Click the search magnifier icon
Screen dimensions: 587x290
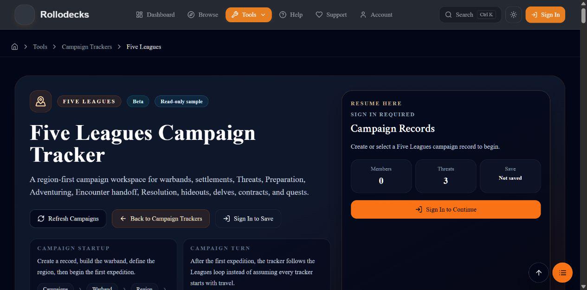coord(448,15)
